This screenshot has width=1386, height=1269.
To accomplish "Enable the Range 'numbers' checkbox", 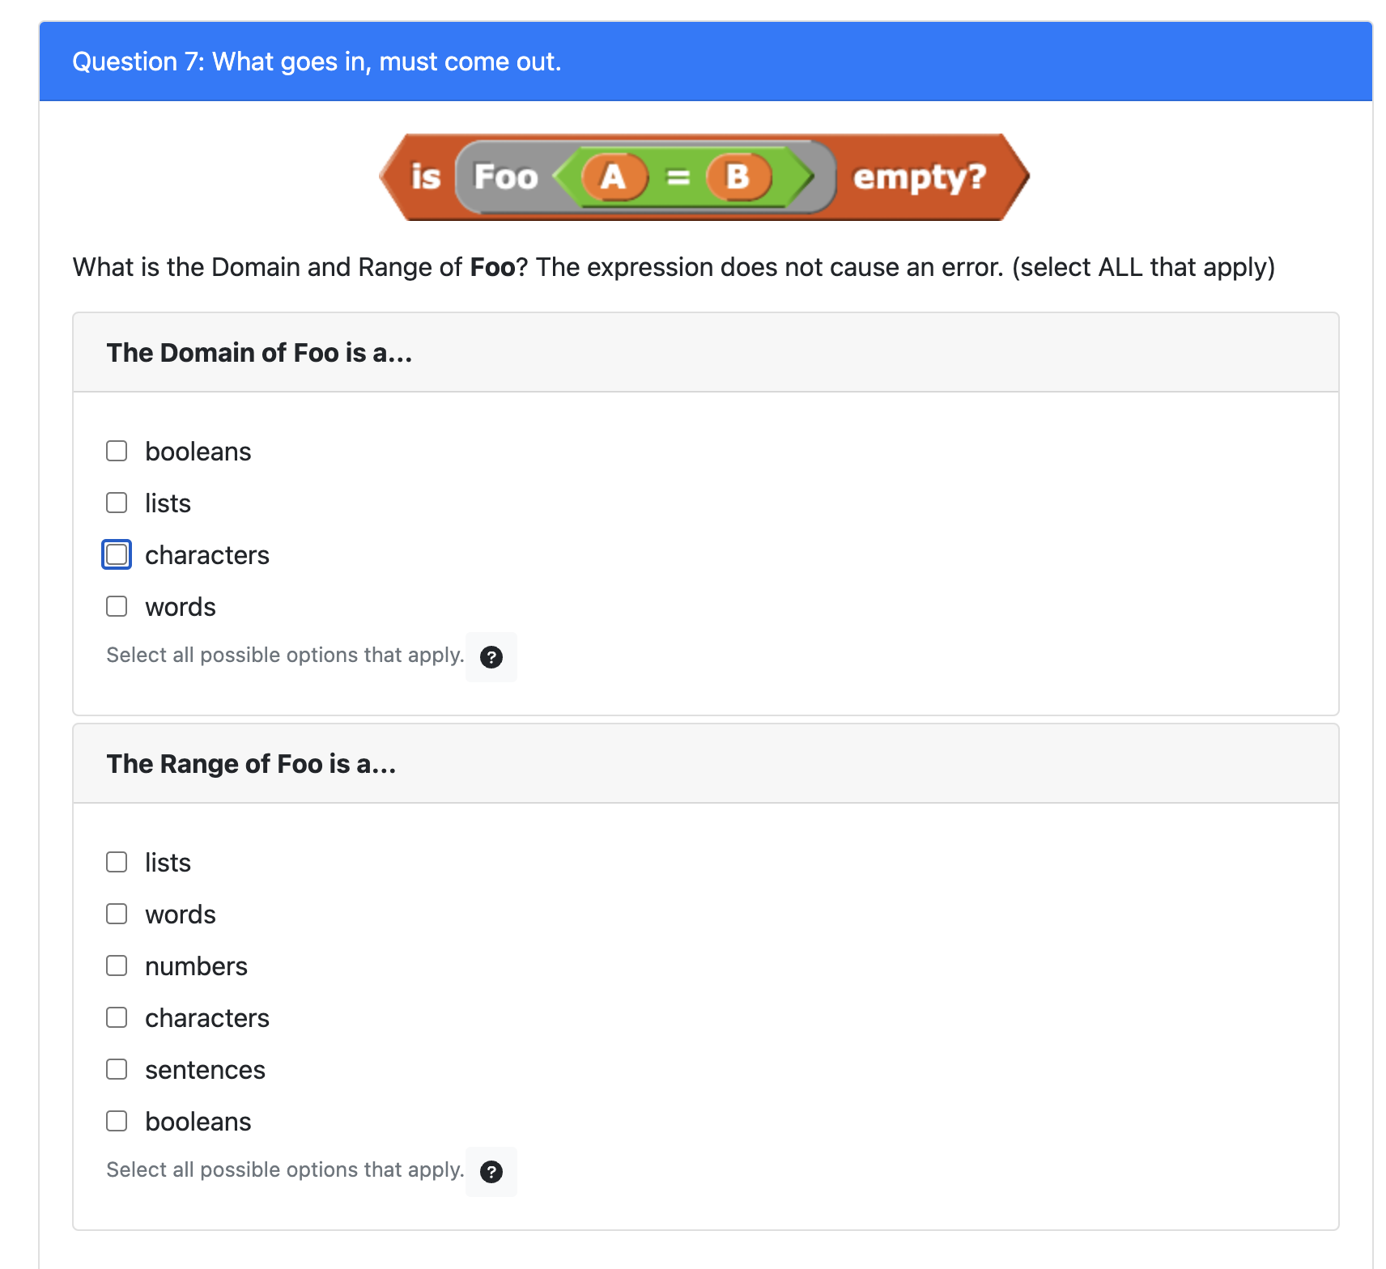I will coord(117,966).
